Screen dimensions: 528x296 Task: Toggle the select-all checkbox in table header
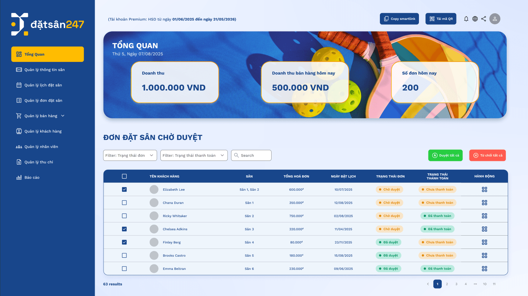(124, 176)
